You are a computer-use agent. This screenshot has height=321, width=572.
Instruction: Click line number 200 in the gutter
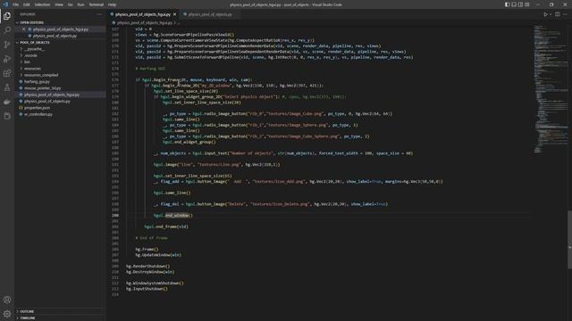pyautogui.click(x=115, y=216)
